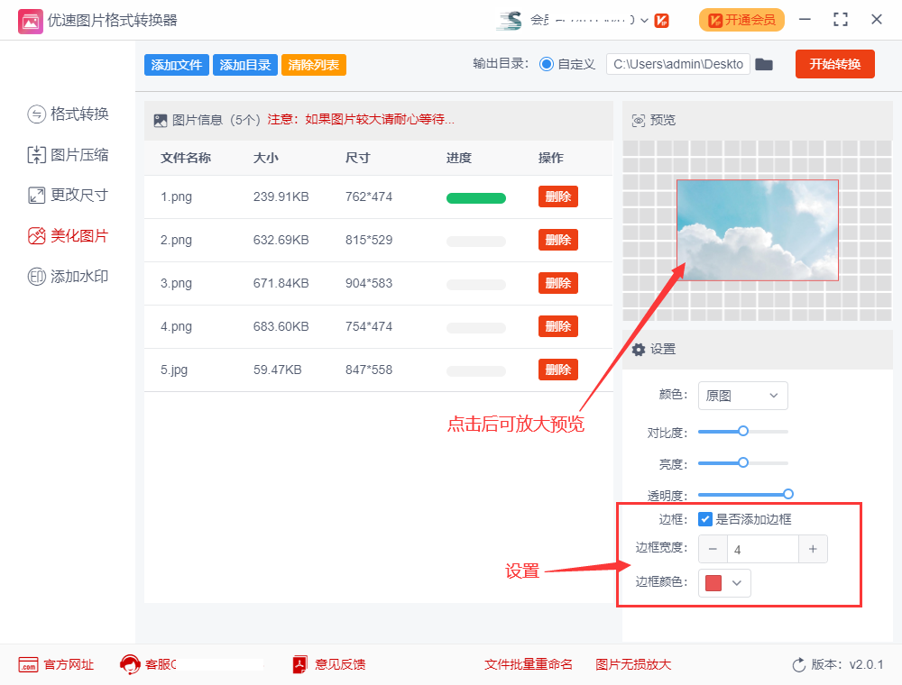The height and width of the screenshot is (685, 902).
Task: Select the 更改尺寸 tool
Action: 68,195
